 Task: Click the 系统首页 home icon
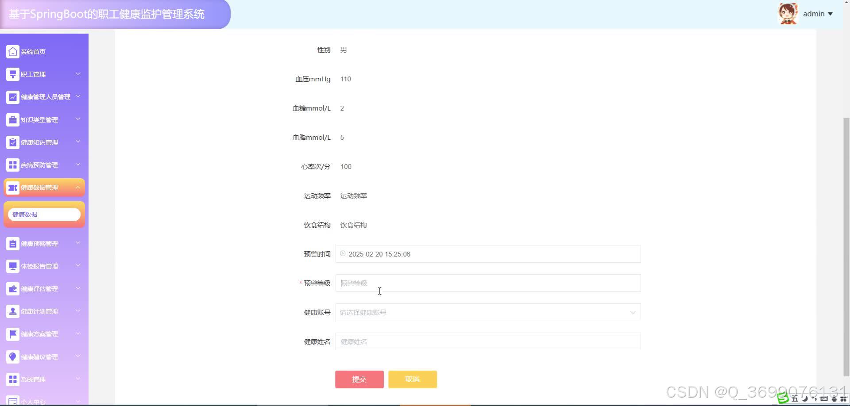click(x=12, y=51)
